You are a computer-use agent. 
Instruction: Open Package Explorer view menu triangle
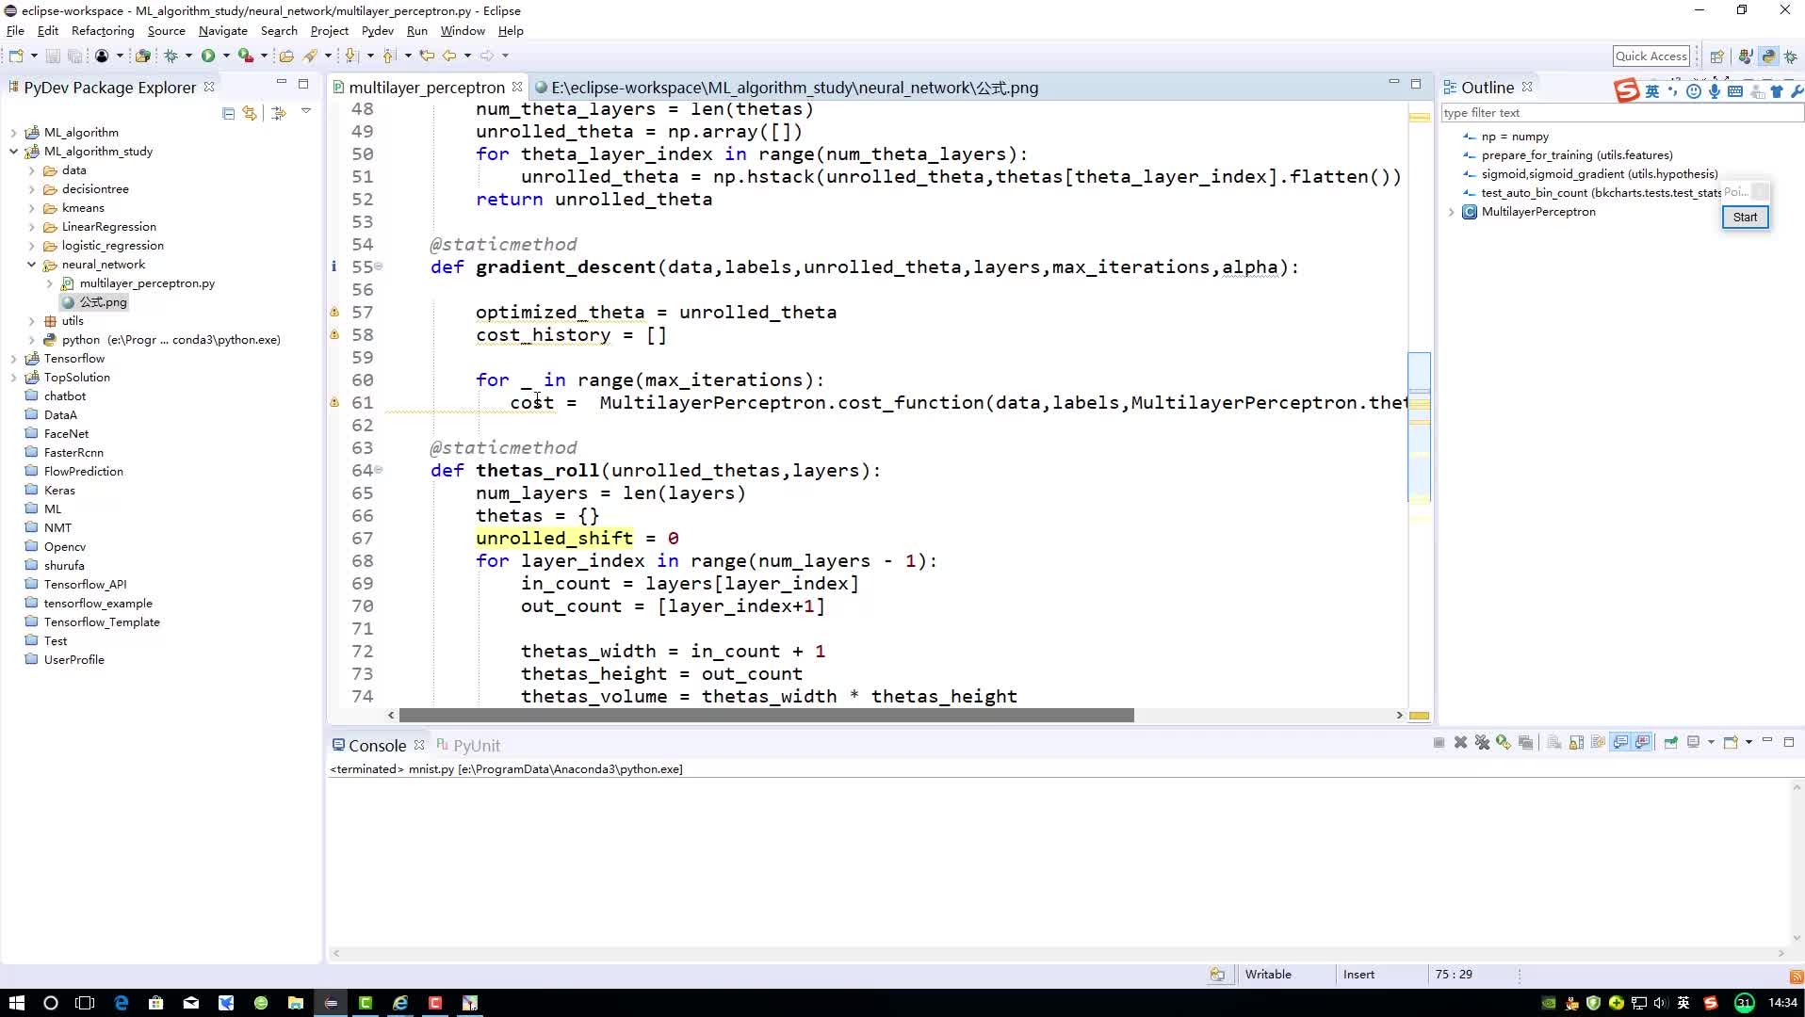306,111
